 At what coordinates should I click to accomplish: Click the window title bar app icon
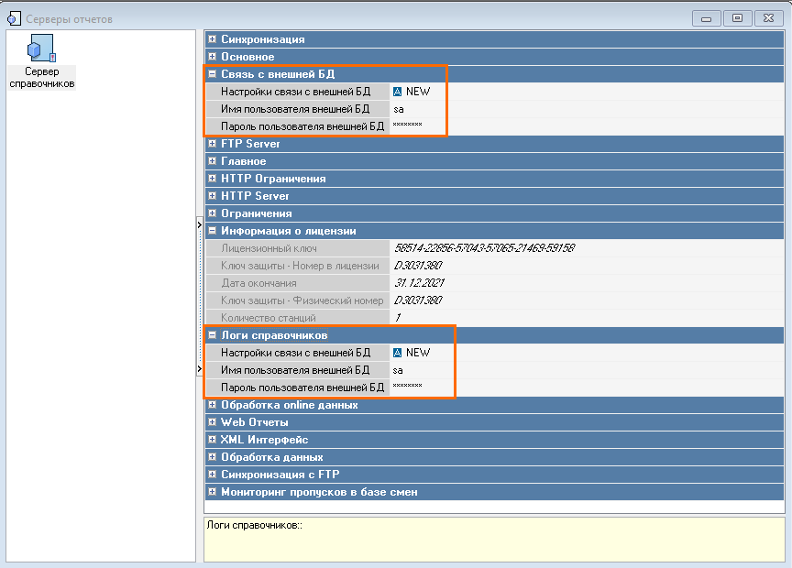13,16
